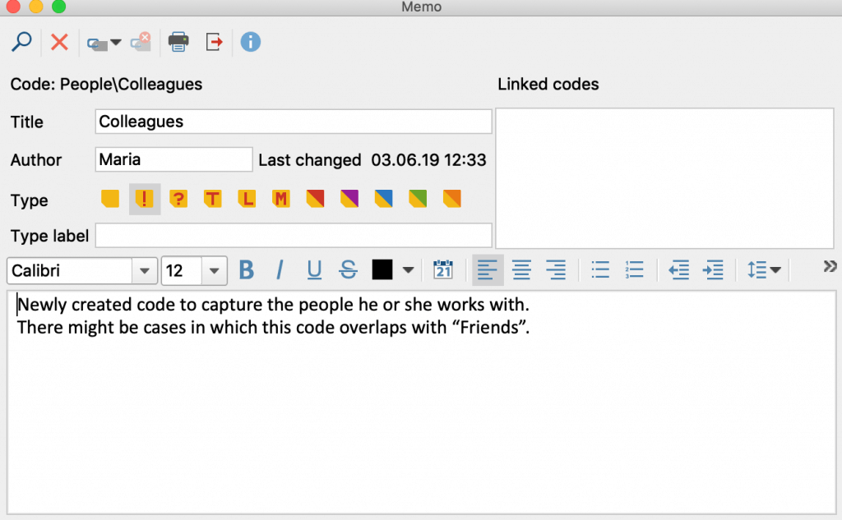Delete the memo with the red X
The image size is (842, 520).
(x=58, y=42)
